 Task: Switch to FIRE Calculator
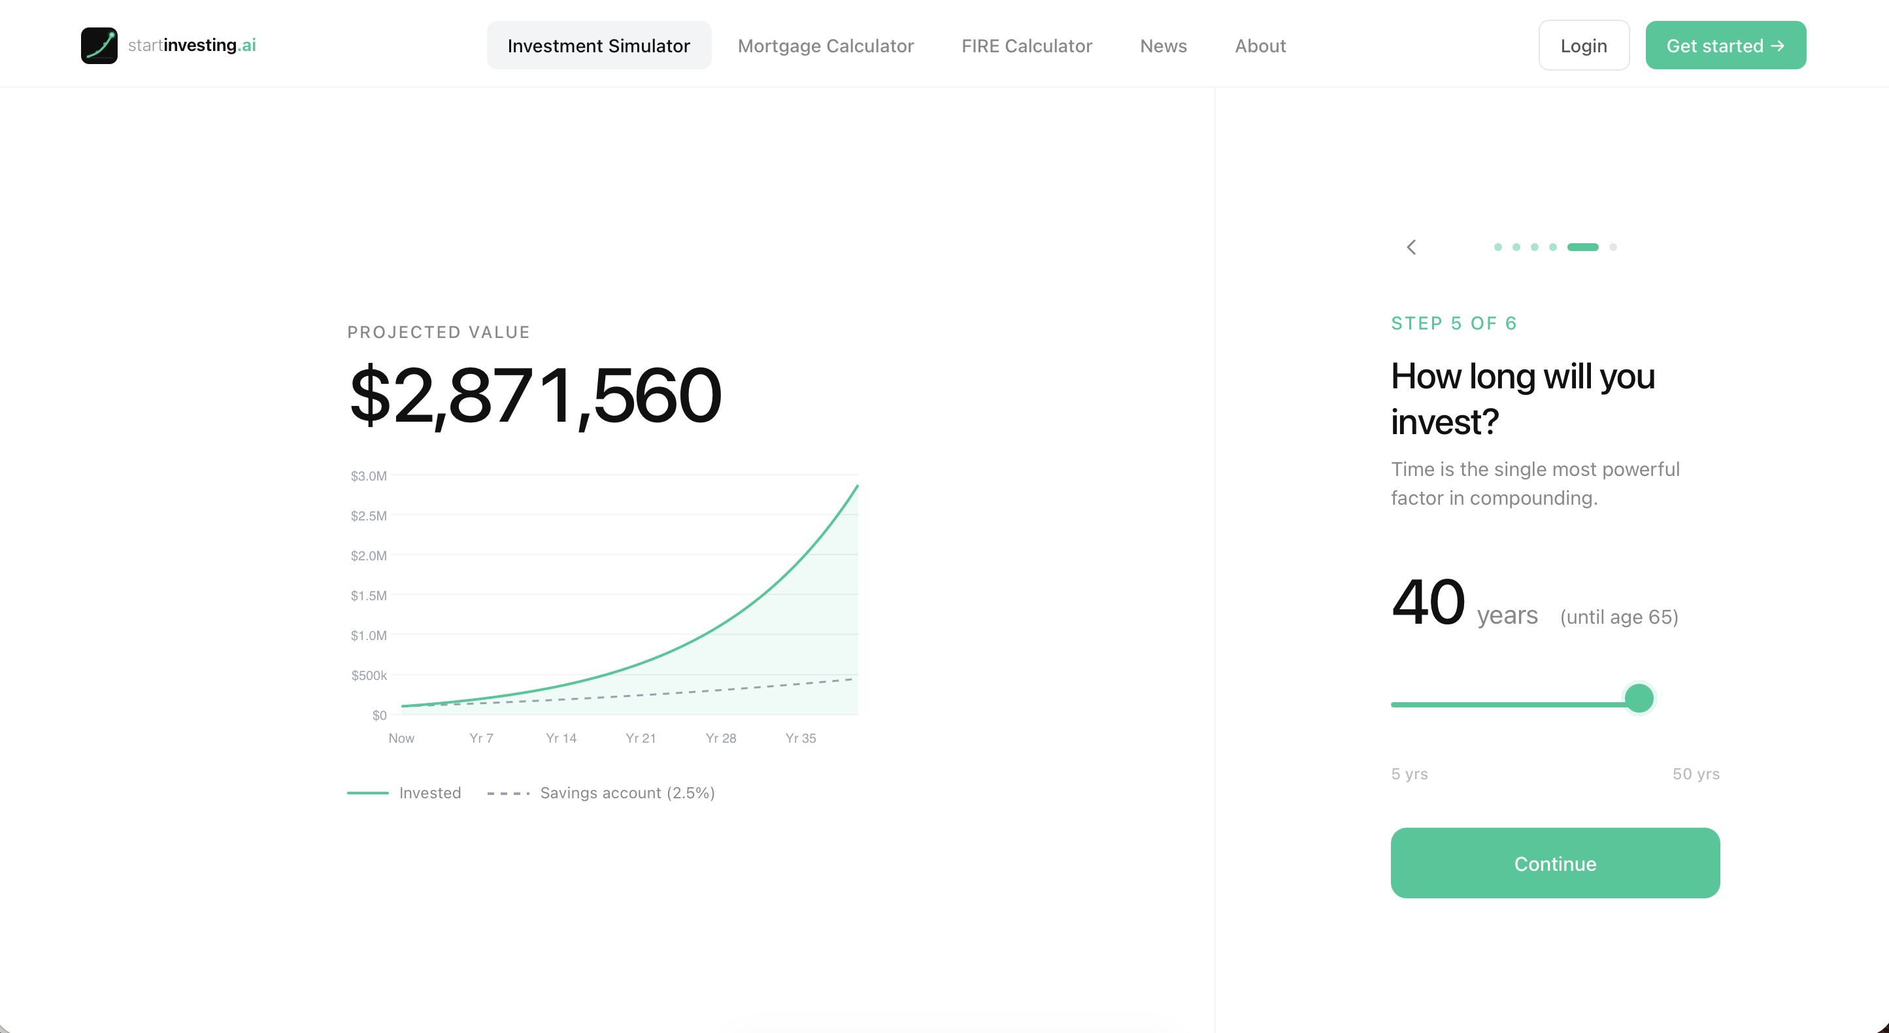click(1027, 46)
